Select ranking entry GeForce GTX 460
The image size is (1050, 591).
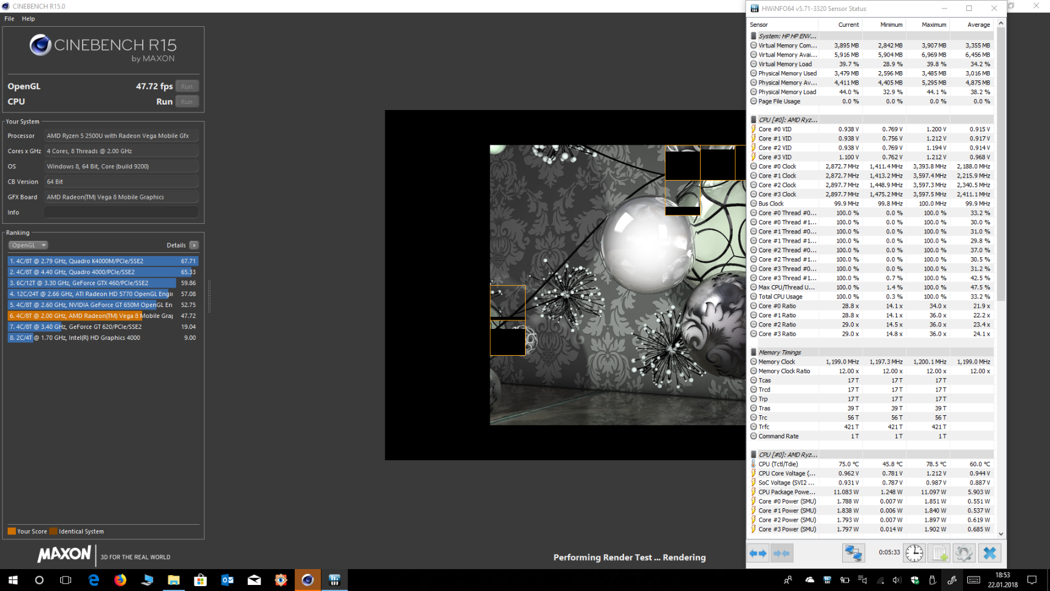103,283
